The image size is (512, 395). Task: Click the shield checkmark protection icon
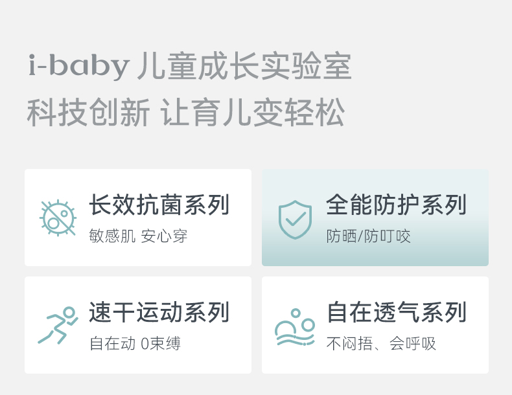295,220
